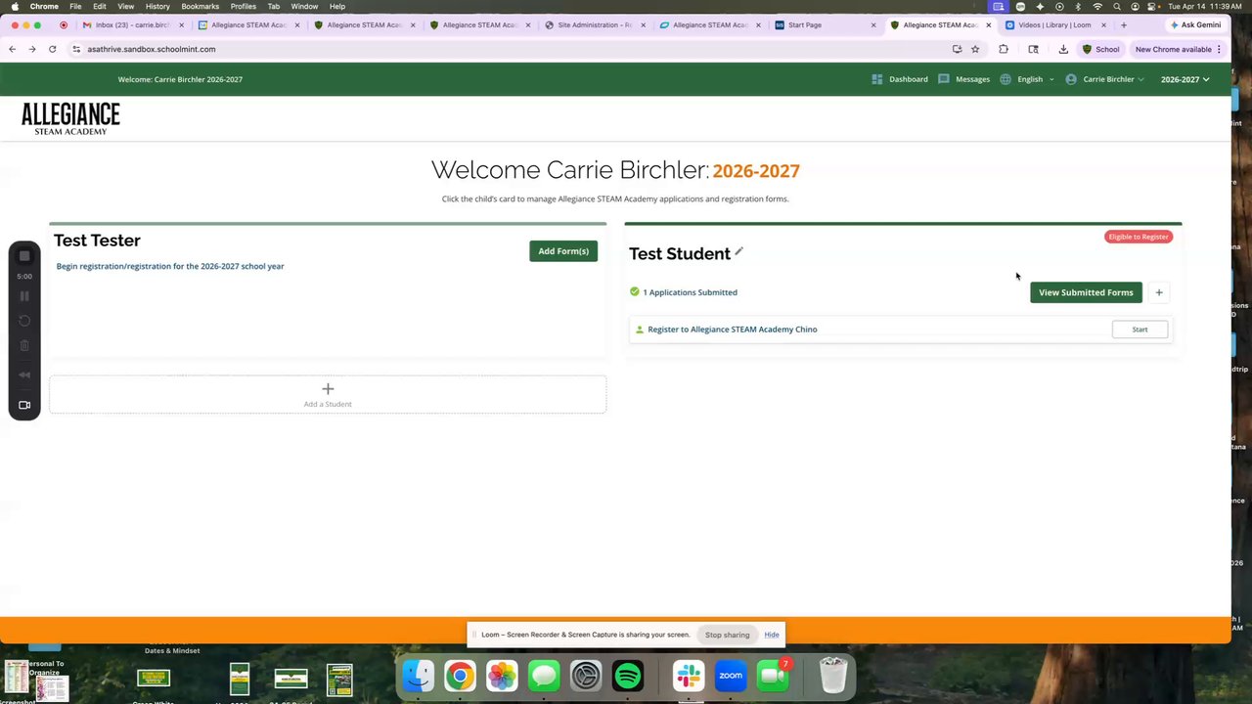
Task: Edit Test Student name with pencil icon
Action: pos(738,252)
